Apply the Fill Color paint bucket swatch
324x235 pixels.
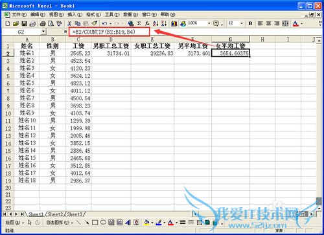147,222
